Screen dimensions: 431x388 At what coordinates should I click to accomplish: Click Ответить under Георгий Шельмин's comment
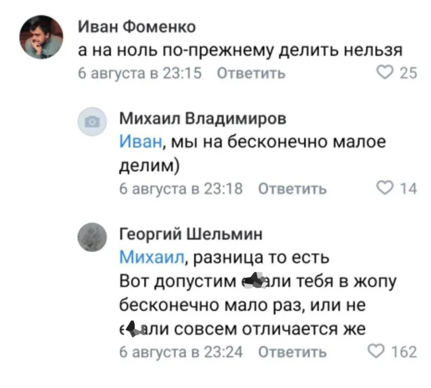291,352
